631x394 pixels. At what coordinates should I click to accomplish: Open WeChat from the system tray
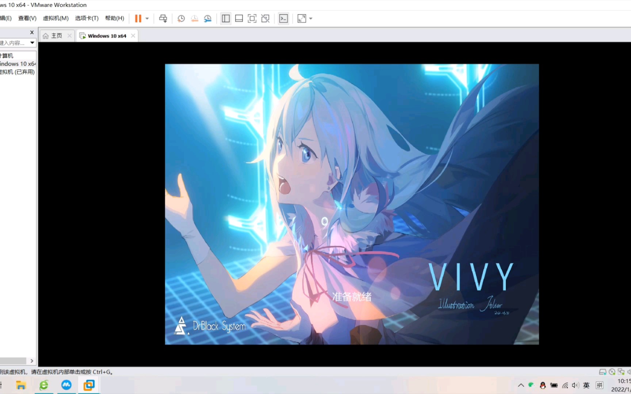[x=531, y=385]
